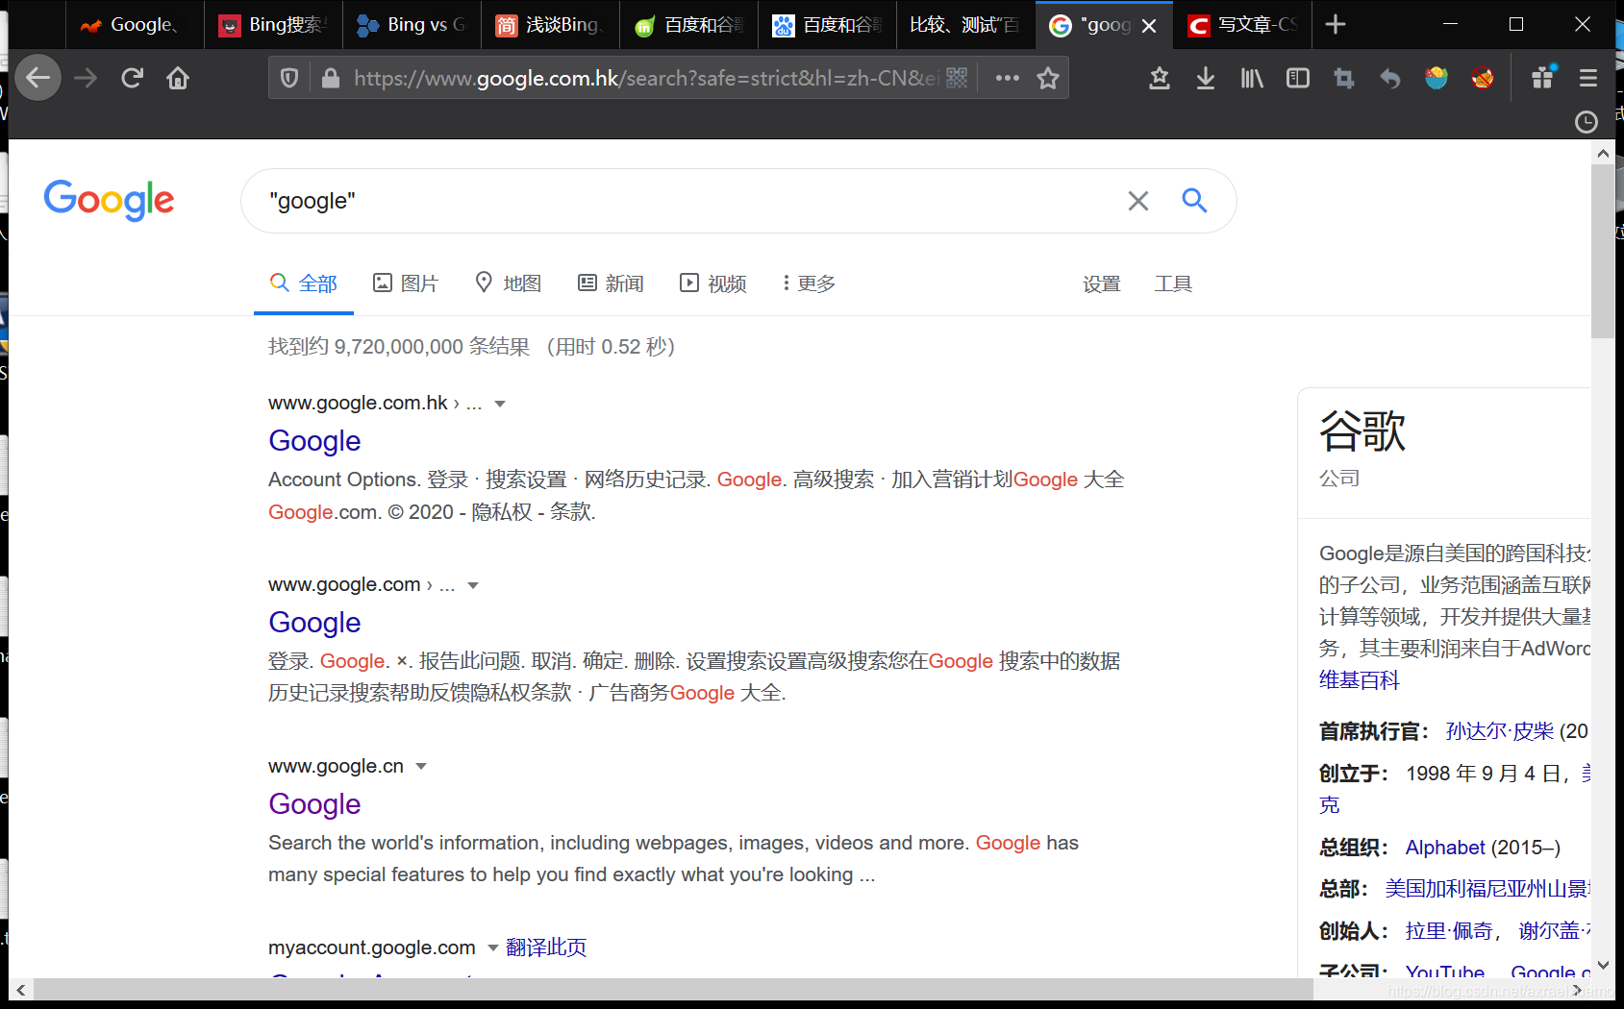Click the Google logo
This screenshot has height=1009, width=1624.
(x=109, y=200)
